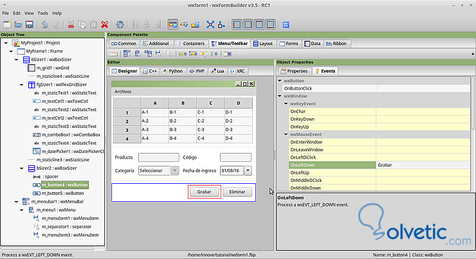Open the Fecha de ingreso date dropdown
The height and width of the screenshot is (259, 476).
[248, 170]
